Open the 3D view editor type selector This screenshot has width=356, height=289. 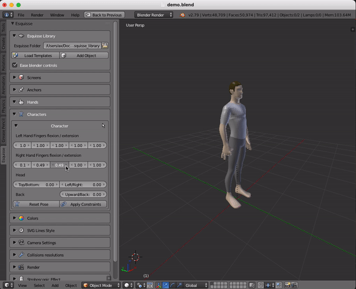(9, 285)
